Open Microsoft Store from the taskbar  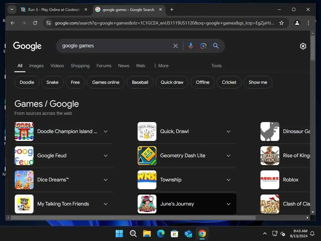[174, 233]
